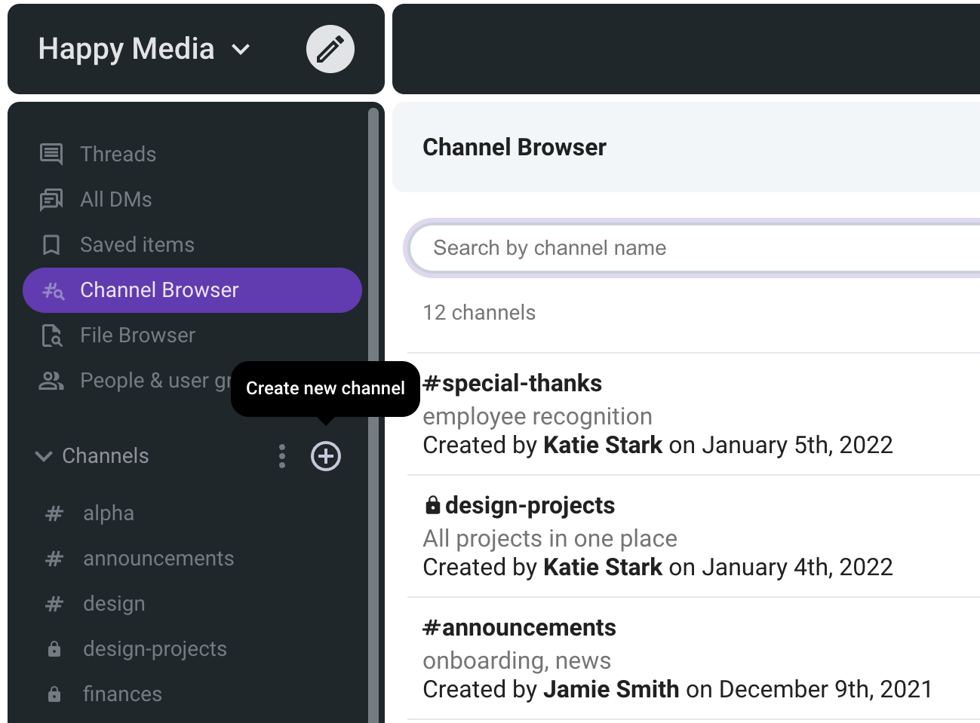Open design-projects in the channel browser list
980x723 pixels.
(x=530, y=506)
